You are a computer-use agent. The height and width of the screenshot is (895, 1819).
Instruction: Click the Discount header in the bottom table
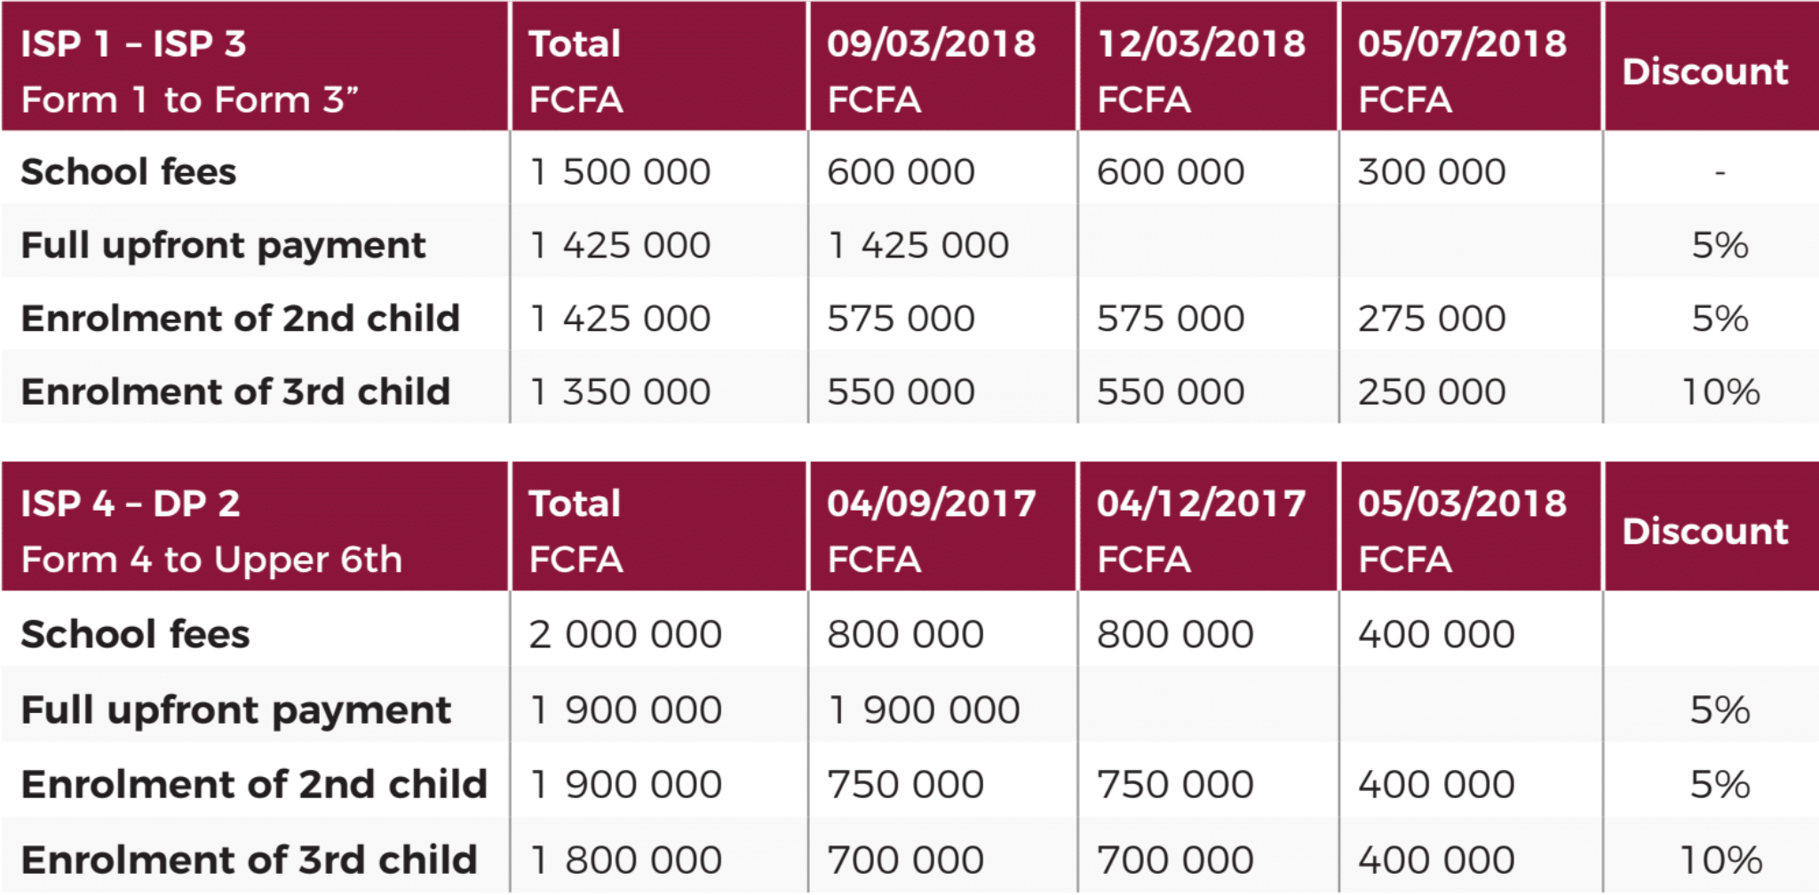(1704, 532)
